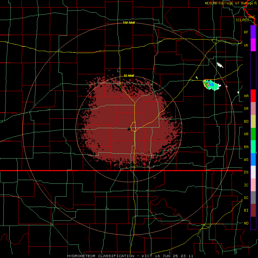Select the gray GC legend swatch
This screenshot has height=258, width=258.
point(253,198)
